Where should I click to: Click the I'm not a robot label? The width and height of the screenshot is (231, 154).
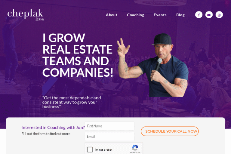pyautogui.click(x=103, y=150)
